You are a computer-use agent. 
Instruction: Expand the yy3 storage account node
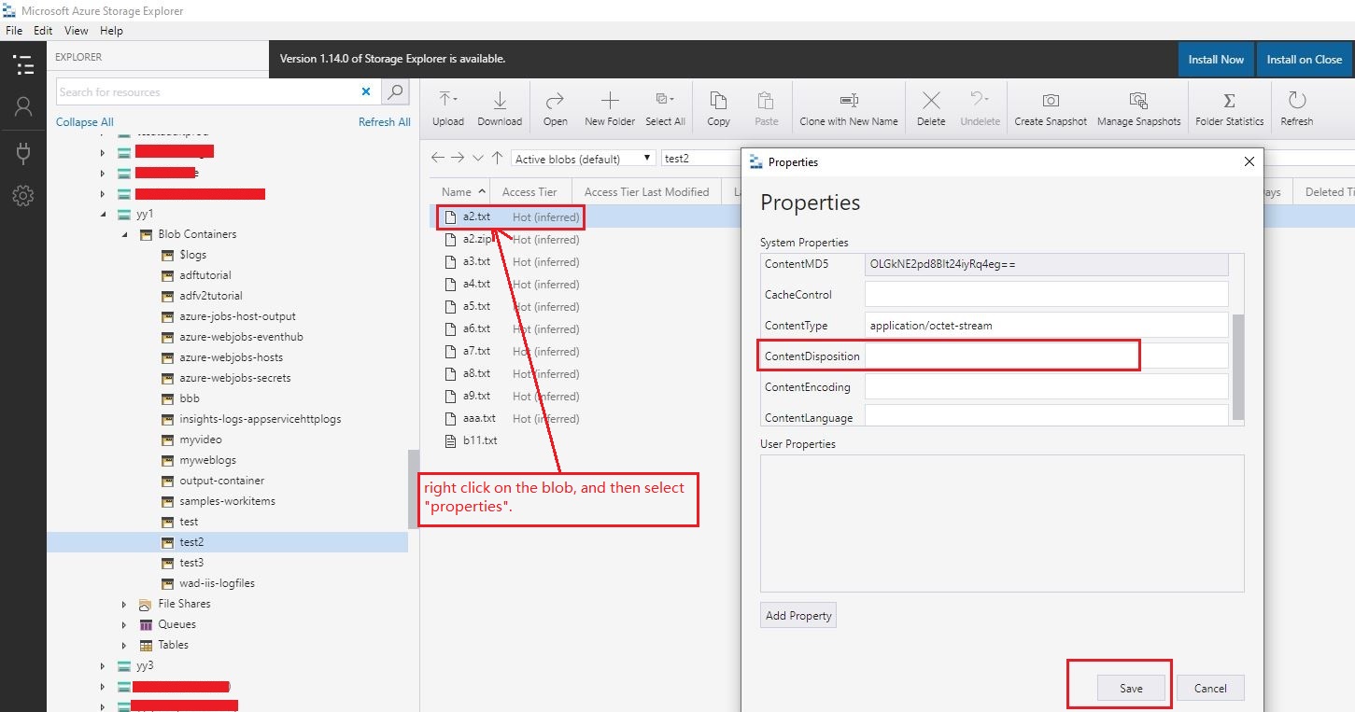point(104,665)
